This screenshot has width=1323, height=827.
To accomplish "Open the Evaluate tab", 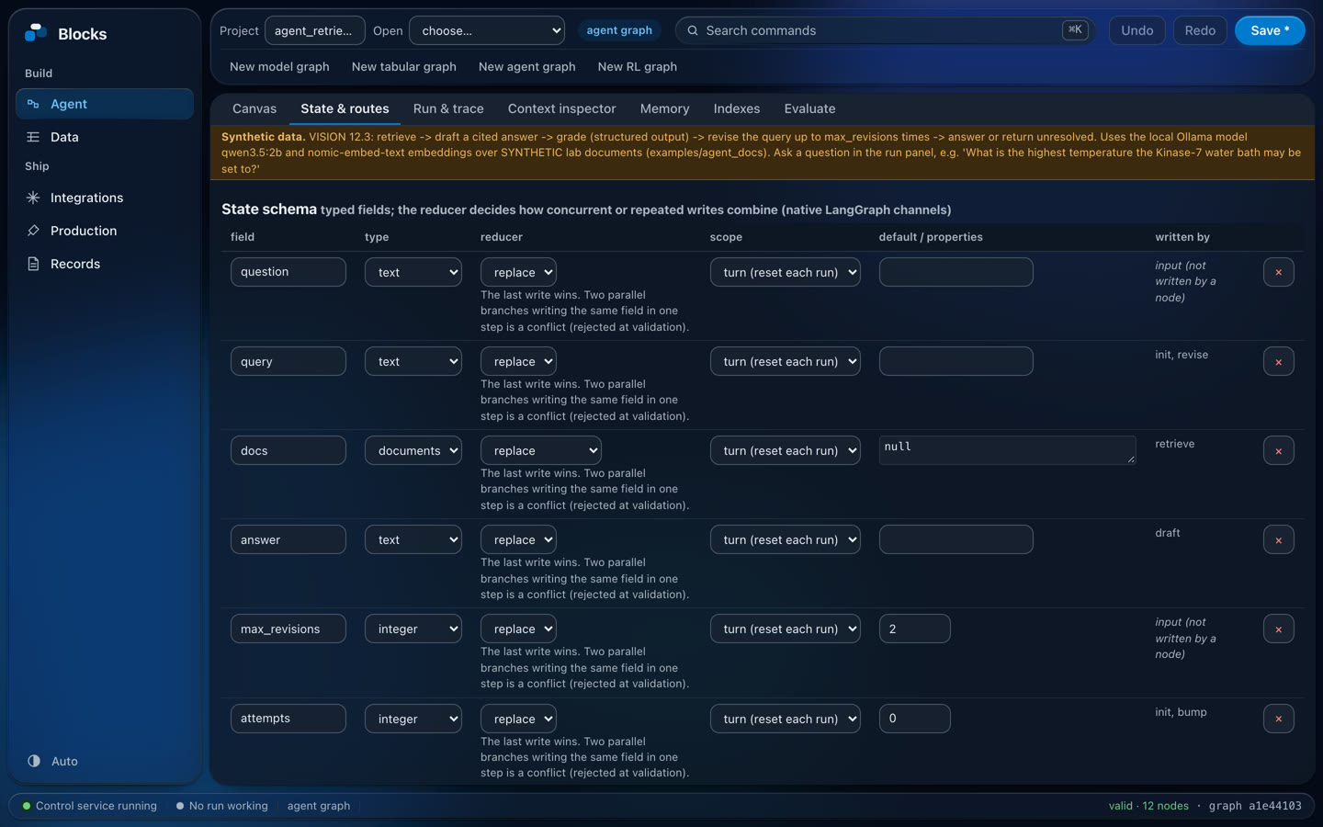I will click(809, 108).
